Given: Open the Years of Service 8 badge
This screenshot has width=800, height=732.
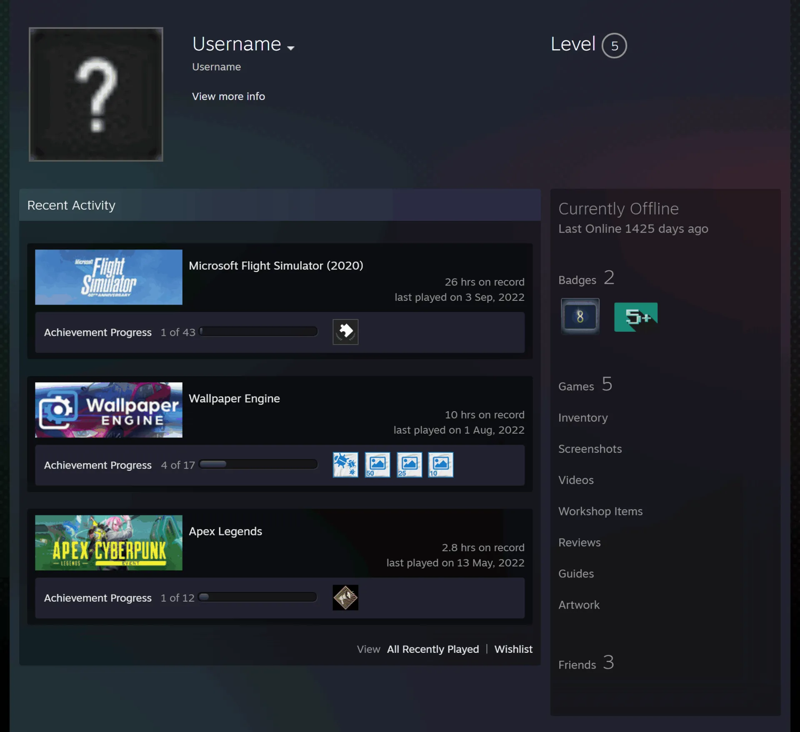Looking at the screenshot, I should (x=580, y=317).
